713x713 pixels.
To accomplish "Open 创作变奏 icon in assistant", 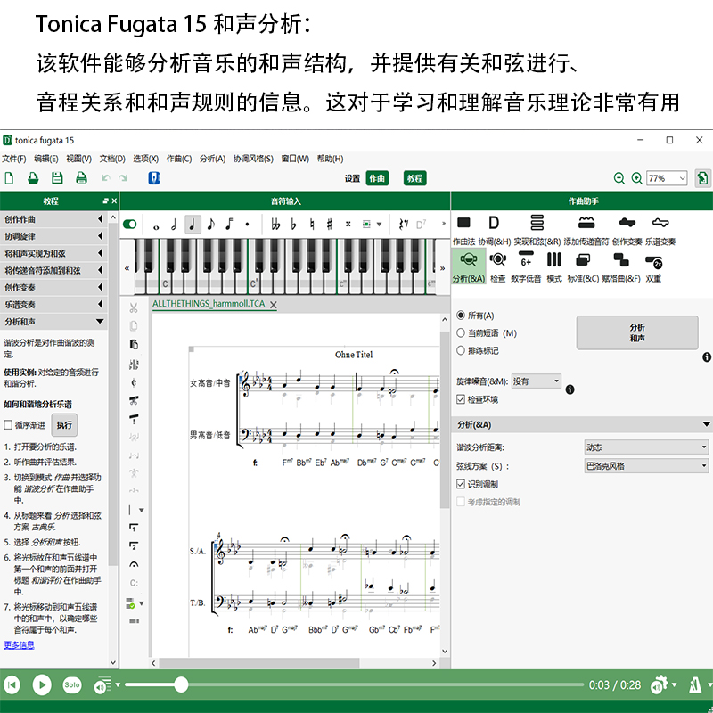I will pos(627,230).
